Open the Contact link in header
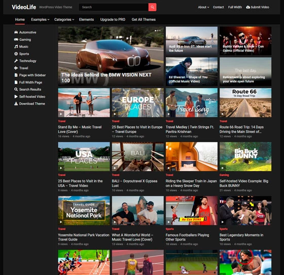The width and height of the screenshot is (284, 275). [x=218, y=7]
